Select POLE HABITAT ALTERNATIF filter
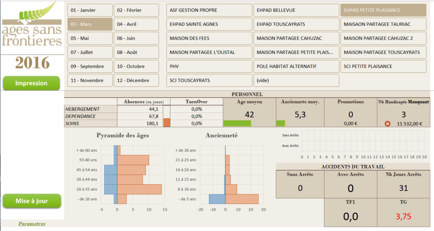 coord(296,67)
